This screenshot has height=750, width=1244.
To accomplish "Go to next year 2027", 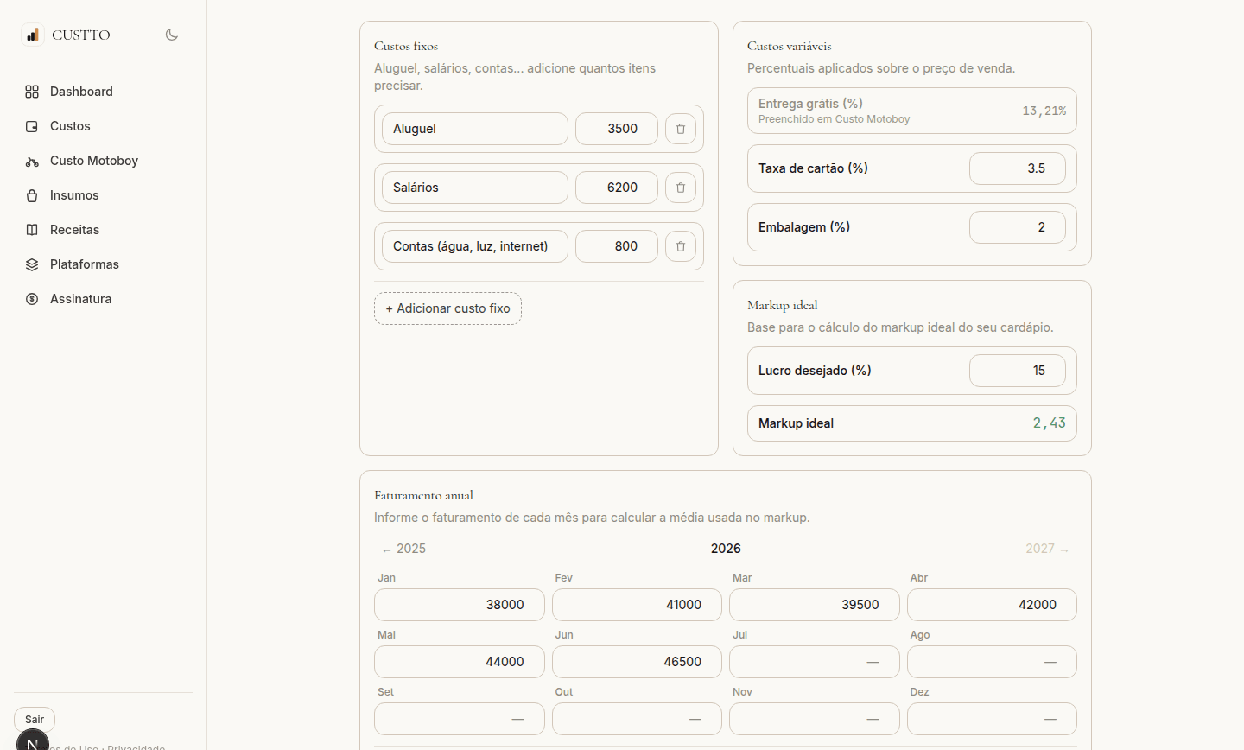I will [x=1047, y=549].
